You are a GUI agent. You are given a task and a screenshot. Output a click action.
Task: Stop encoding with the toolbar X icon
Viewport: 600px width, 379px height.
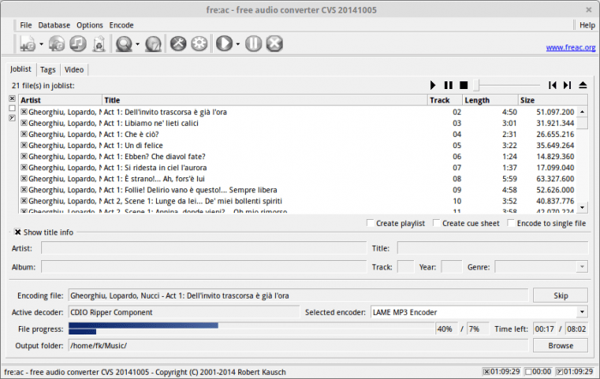274,43
